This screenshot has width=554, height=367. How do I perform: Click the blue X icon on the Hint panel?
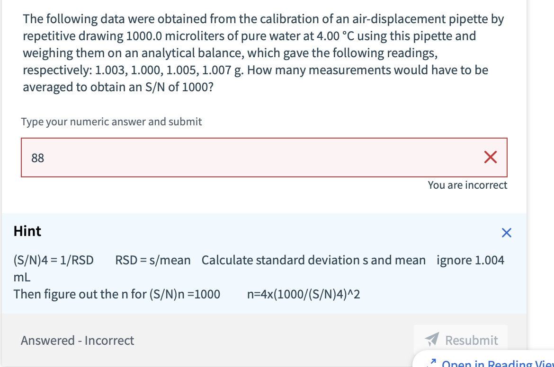[x=506, y=232]
